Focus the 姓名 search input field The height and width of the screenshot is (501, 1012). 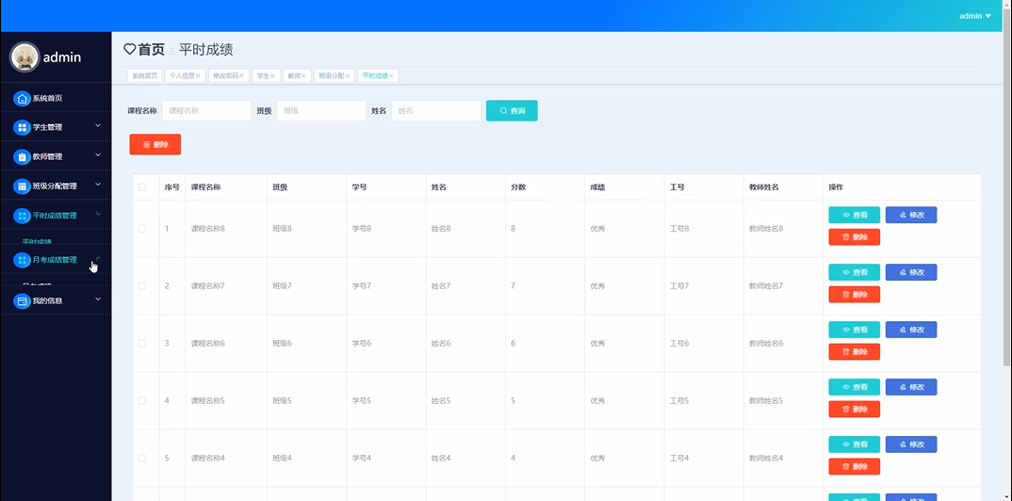(436, 111)
